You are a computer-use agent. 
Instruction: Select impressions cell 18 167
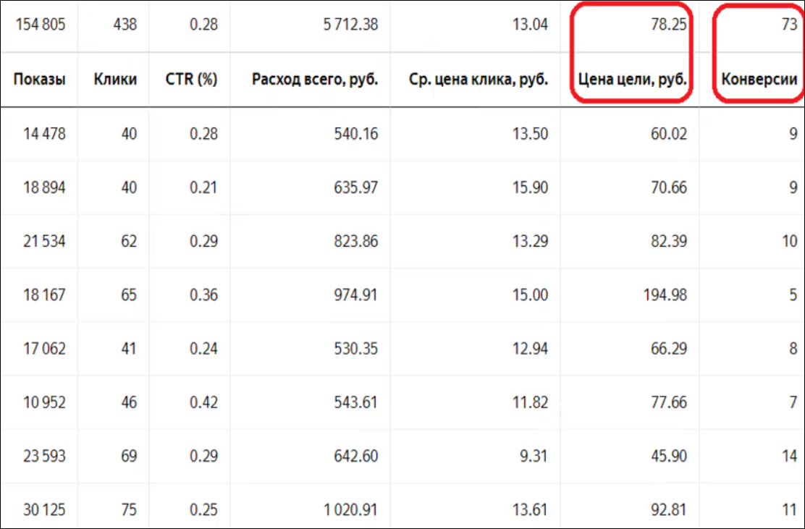(x=44, y=295)
